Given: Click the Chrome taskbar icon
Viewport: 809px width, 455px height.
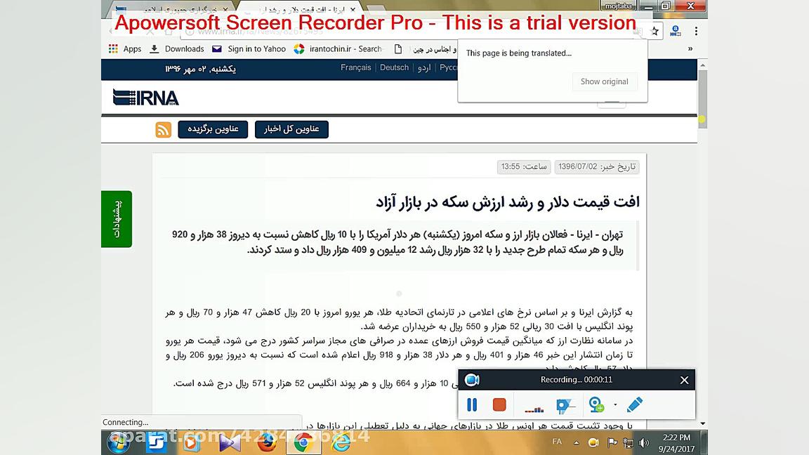Looking at the screenshot, I should [303, 442].
